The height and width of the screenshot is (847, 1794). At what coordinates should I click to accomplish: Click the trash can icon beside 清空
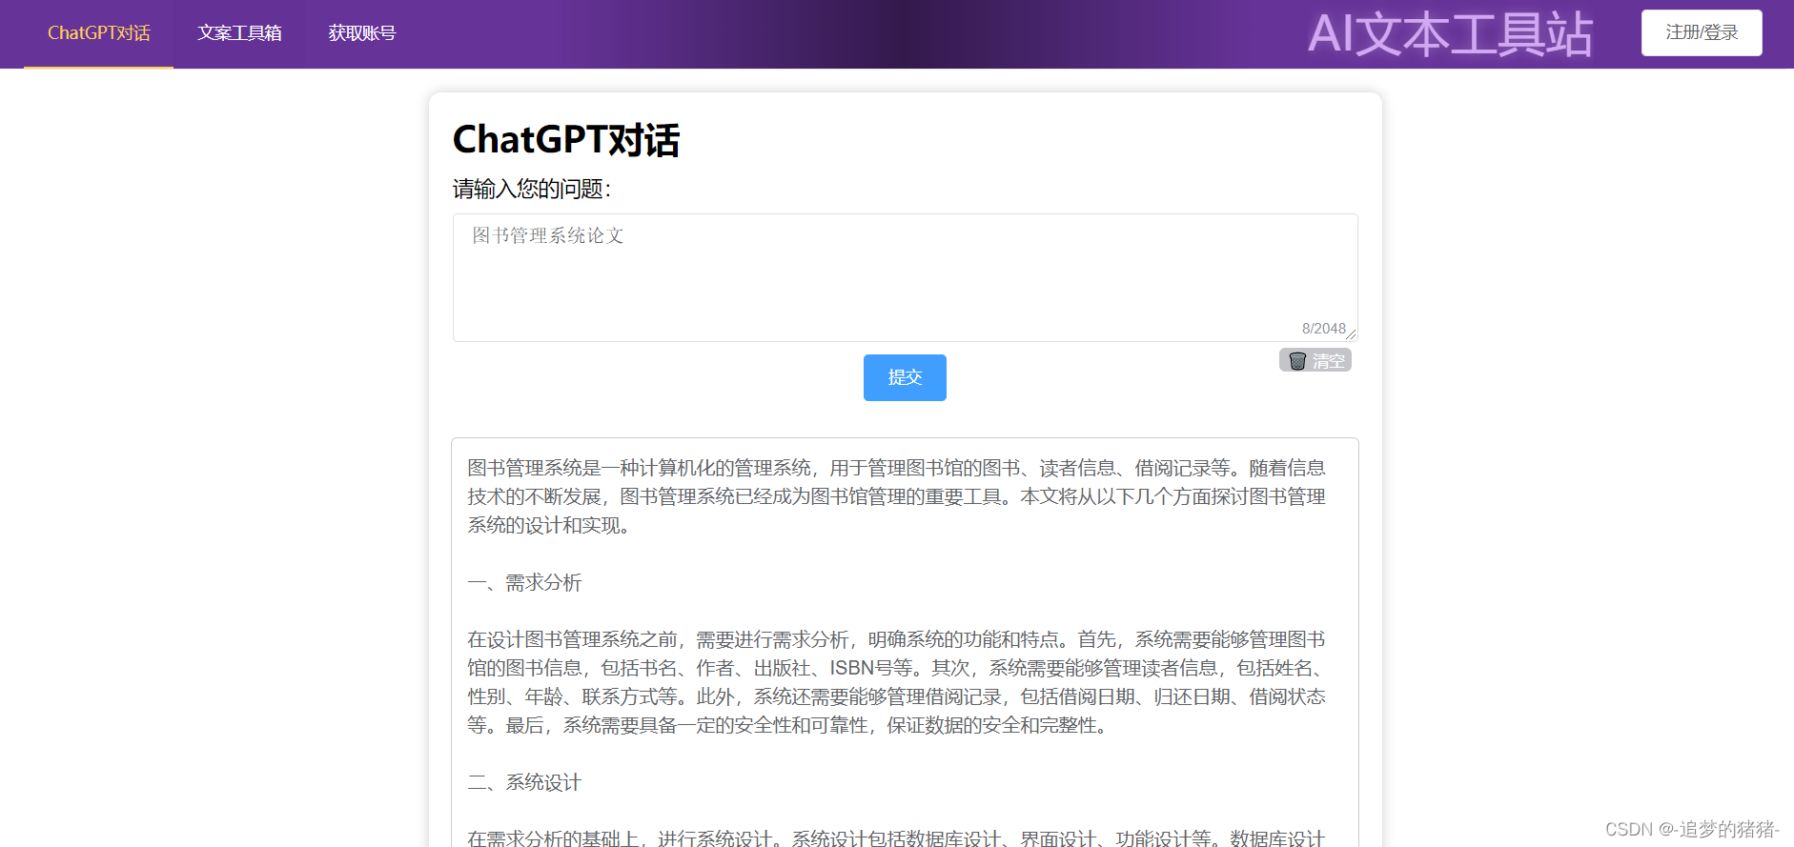1297,361
